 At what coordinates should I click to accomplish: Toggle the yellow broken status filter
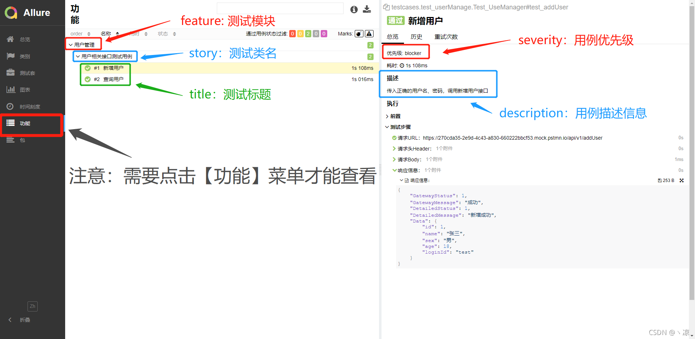300,34
